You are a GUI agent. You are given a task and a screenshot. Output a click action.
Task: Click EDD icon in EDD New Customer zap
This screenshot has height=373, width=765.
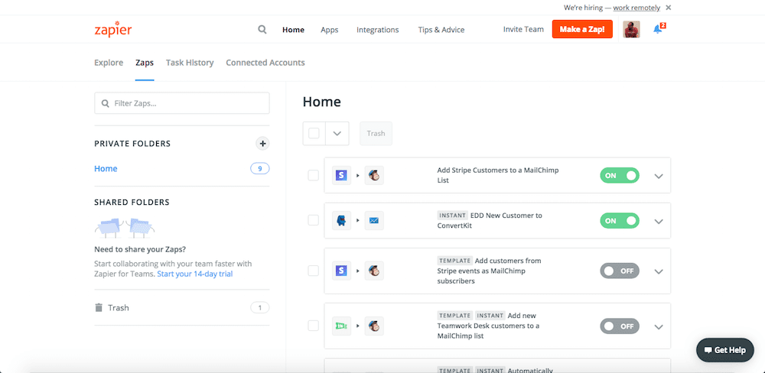[341, 220]
